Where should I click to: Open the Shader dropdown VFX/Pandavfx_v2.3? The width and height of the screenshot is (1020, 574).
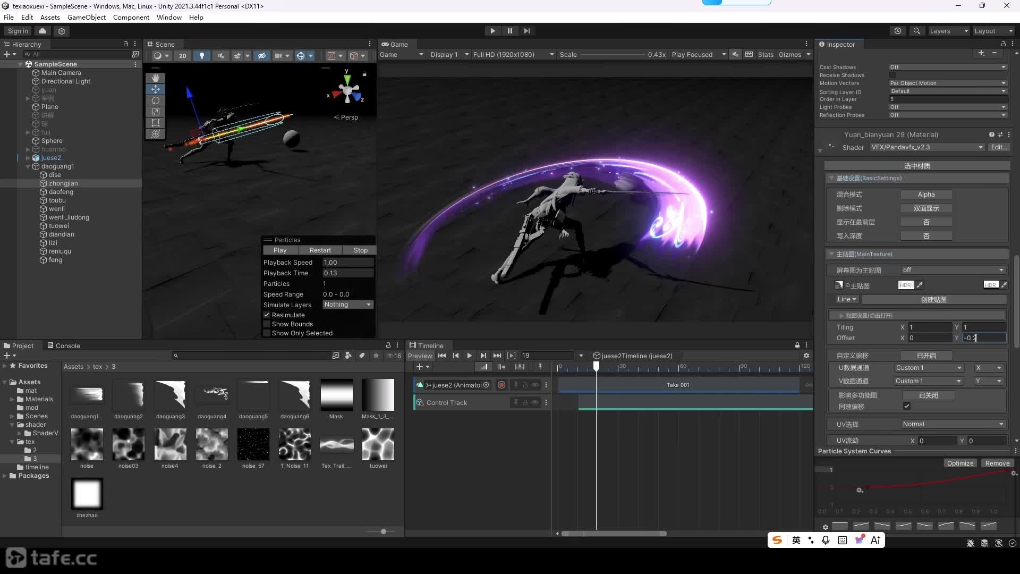[928, 147]
